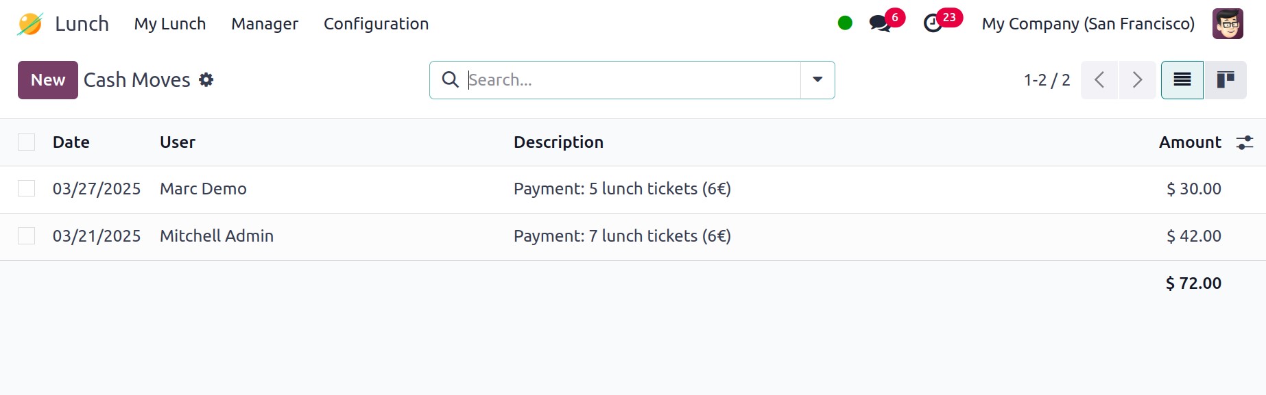Image resolution: width=1266 pixels, height=395 pixels.
Task: Open the Manager menu
Action: point(265,24)
